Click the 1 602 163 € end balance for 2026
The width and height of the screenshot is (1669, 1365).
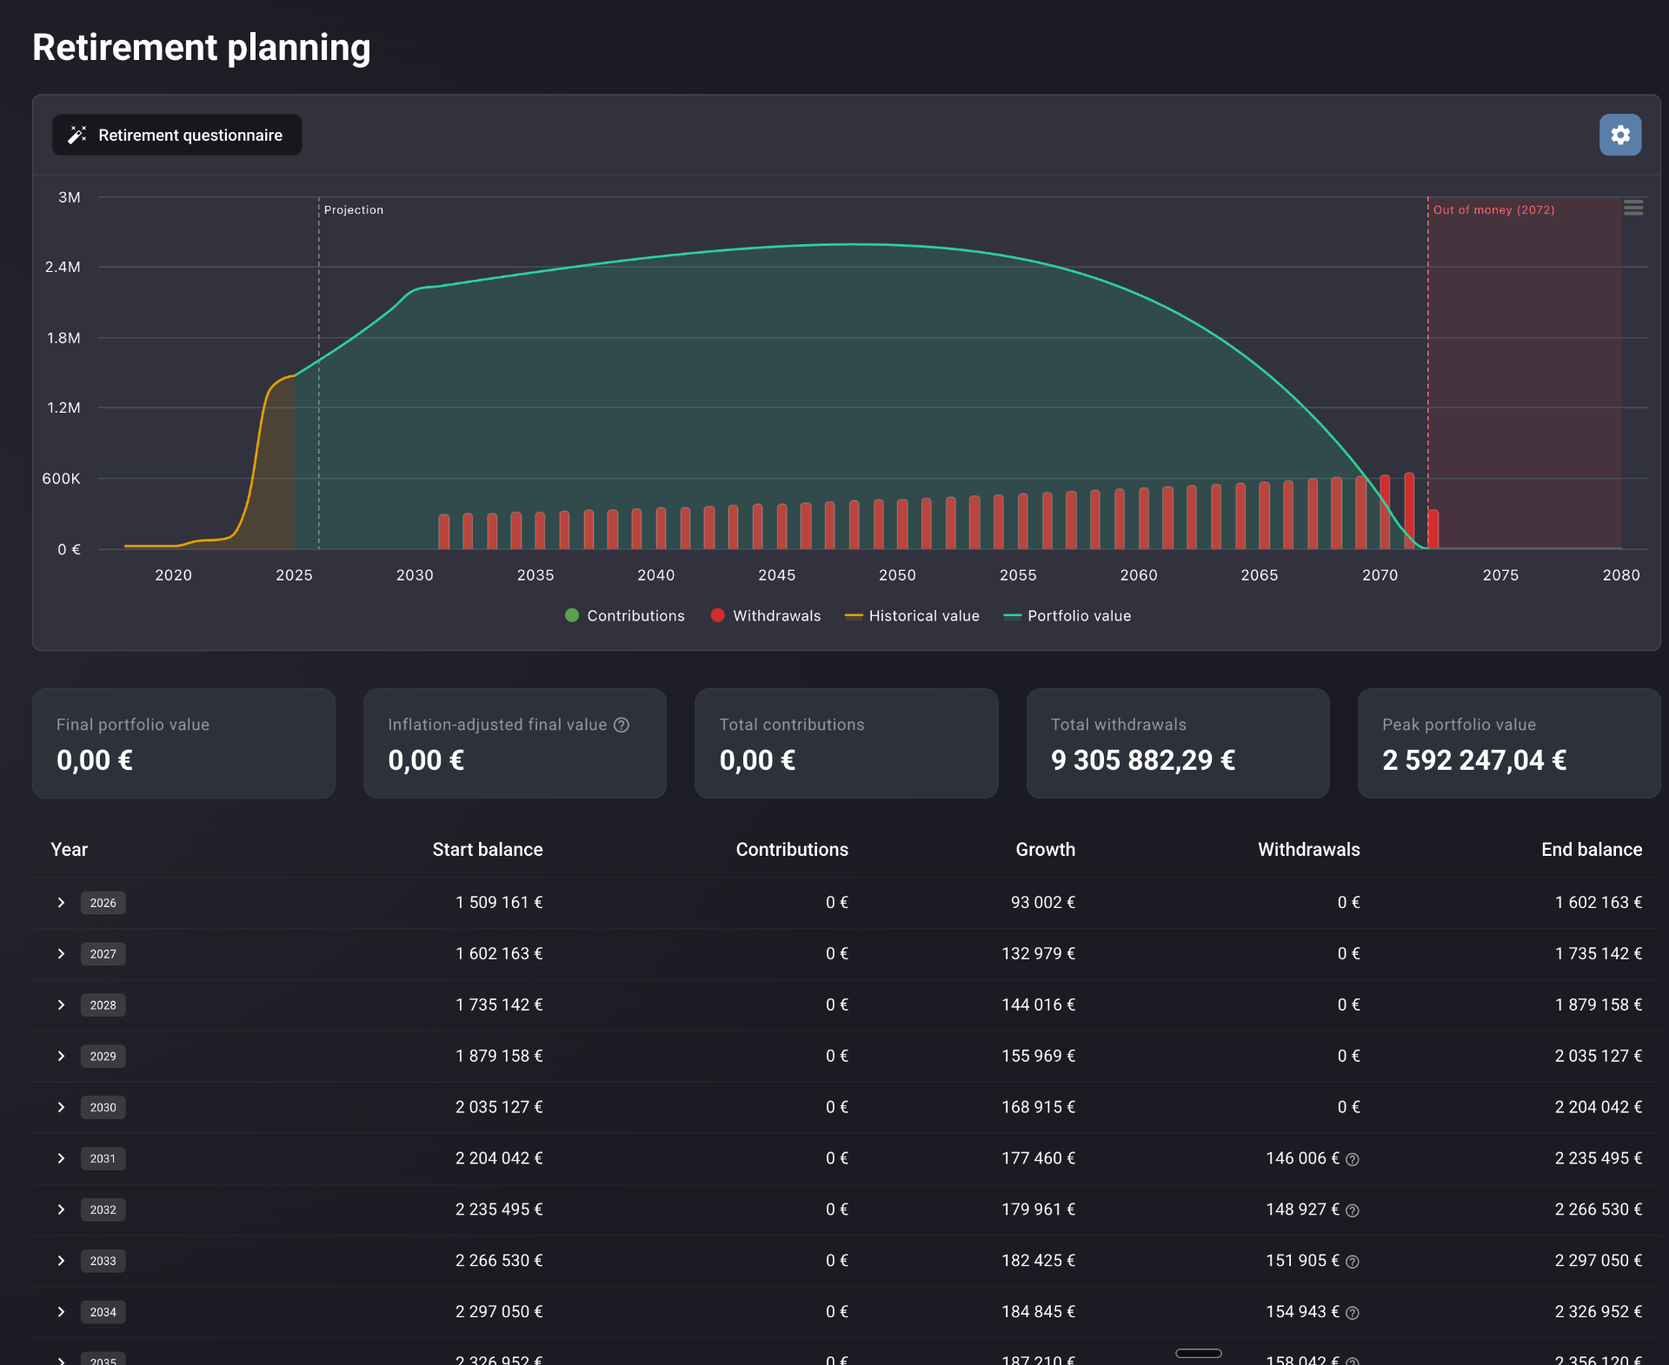point(1599,903)
